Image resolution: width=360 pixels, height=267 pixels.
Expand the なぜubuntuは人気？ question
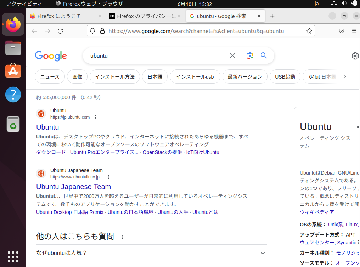(152, 253)
